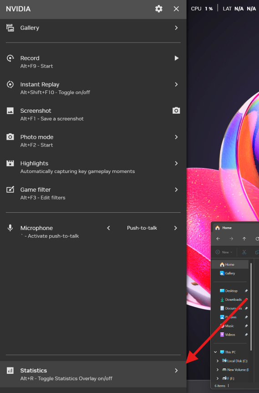
Task: Open NVIDIA overlay settings gear
Action: click(159, 9)
